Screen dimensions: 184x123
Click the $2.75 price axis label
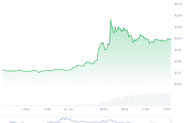[177, 5]
